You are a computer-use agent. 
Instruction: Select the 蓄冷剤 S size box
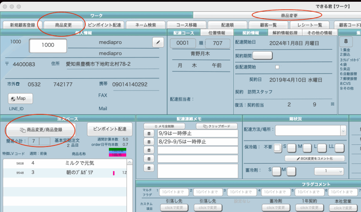pos(276,172)
